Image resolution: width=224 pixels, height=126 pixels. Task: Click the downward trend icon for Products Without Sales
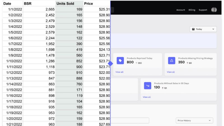click(148, 85)
